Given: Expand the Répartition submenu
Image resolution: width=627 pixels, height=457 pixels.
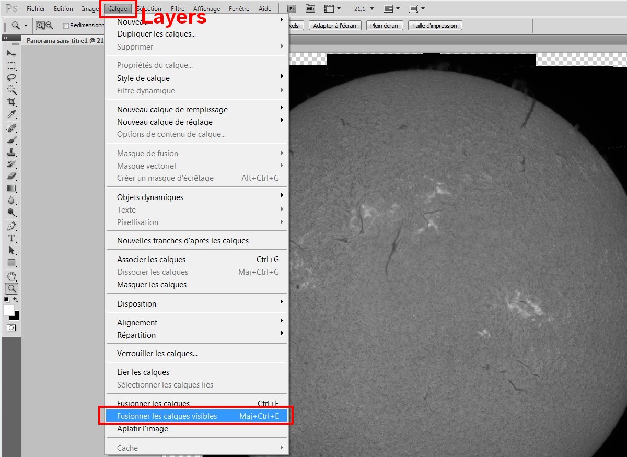Looking at the screenshot, I should tap(196, 335).
